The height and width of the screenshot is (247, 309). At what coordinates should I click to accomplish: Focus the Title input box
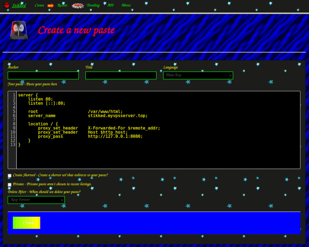tap(121, 75)
